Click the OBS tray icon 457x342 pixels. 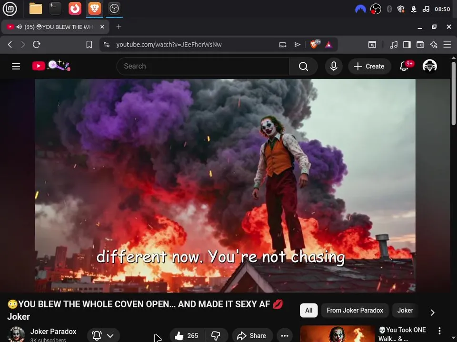point(376,9)
